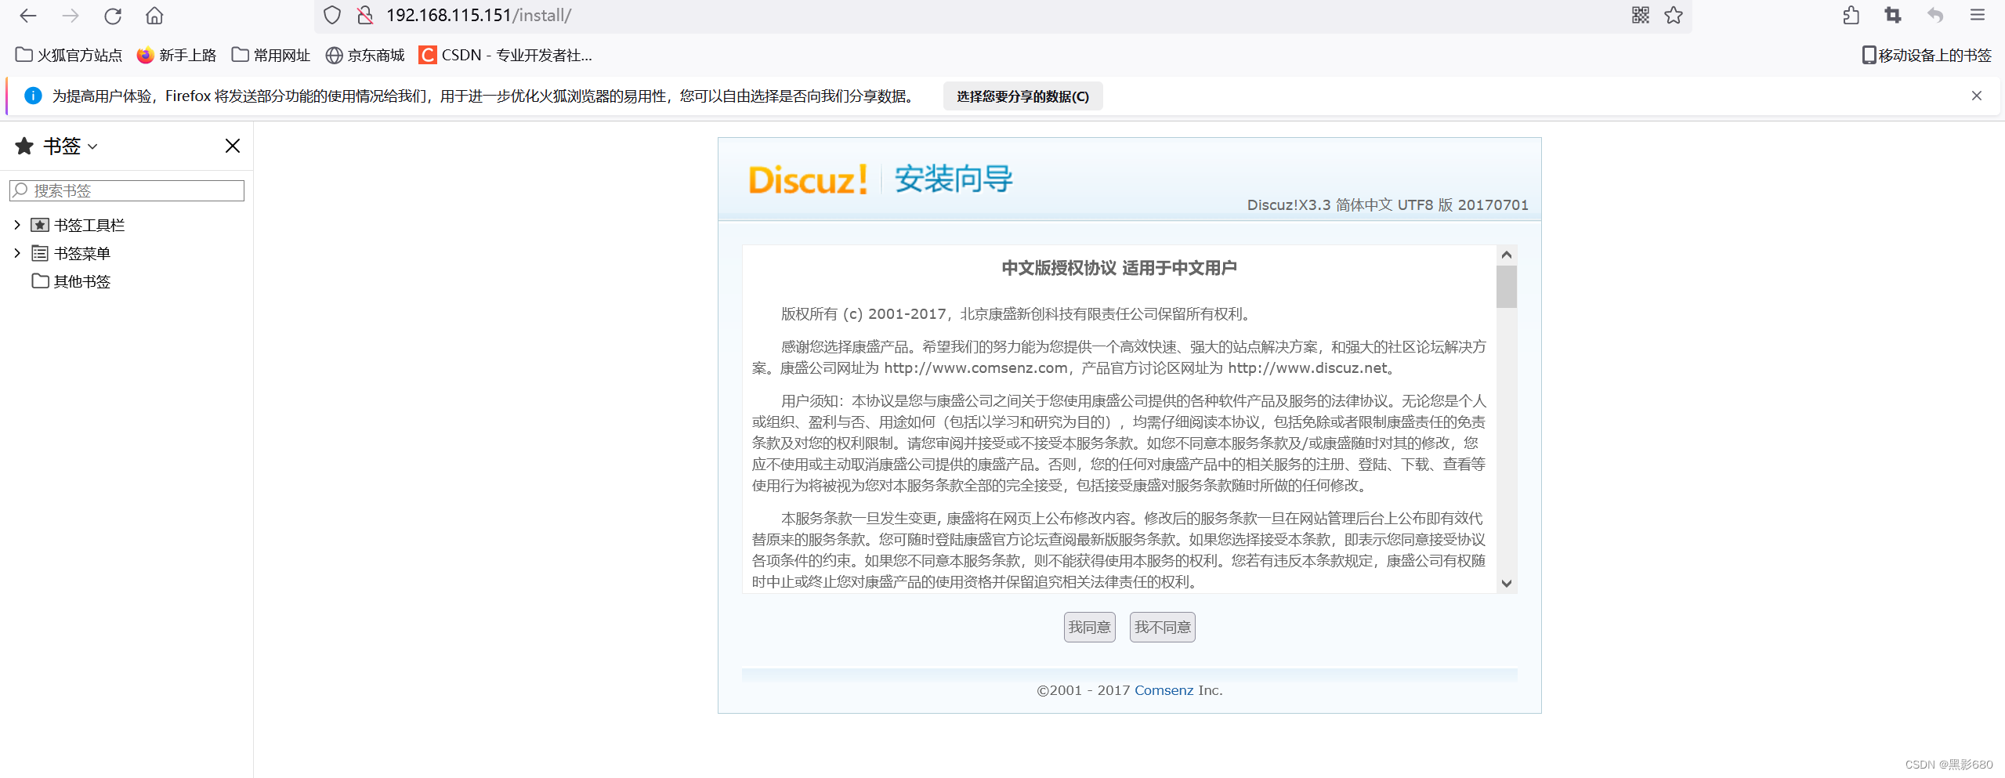Select 书签工具栏 in the sidebar
2005x778 pixels.
(x=89, y=225)
